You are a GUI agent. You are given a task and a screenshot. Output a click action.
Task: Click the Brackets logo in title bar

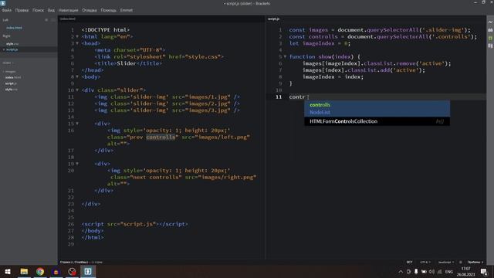click(x=3, y=3)
